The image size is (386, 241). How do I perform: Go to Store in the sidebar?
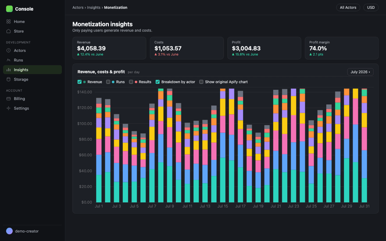(32, 31)
